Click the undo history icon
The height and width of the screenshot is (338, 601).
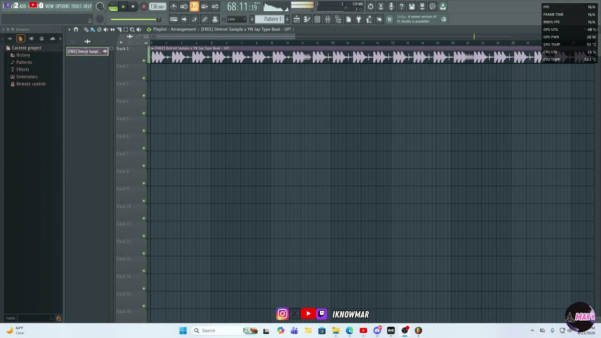[x=370, y=7]
